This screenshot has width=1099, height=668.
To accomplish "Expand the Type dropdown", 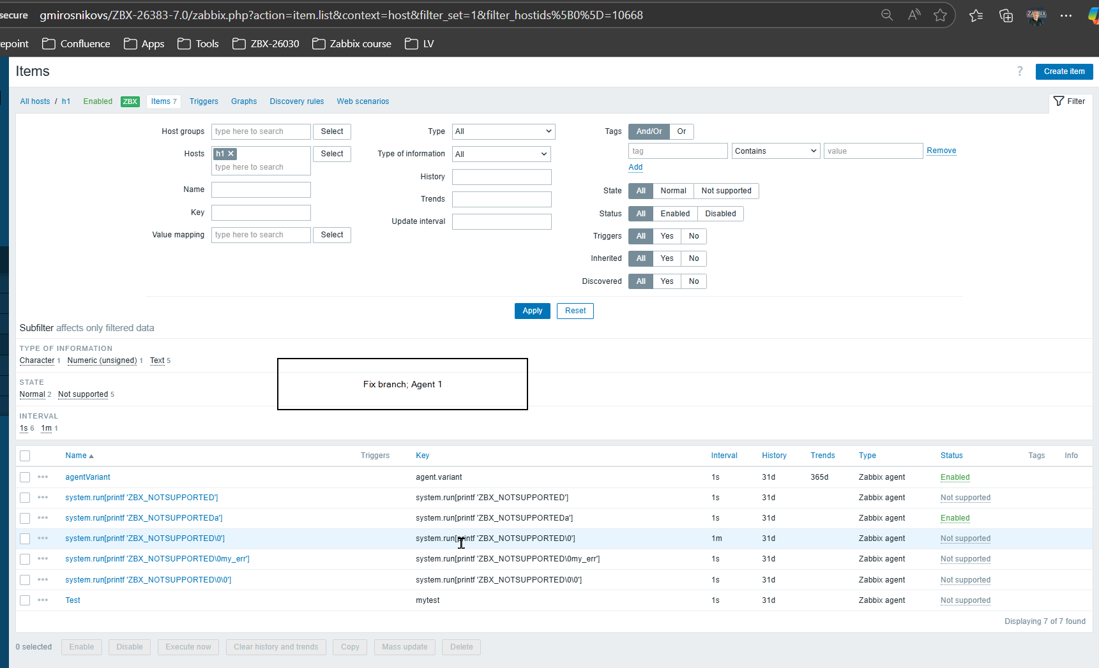I will (x=503, y=131).
